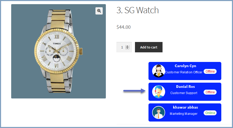
Task: Open the khawar abbas agent name
Action: click(185, 107)
